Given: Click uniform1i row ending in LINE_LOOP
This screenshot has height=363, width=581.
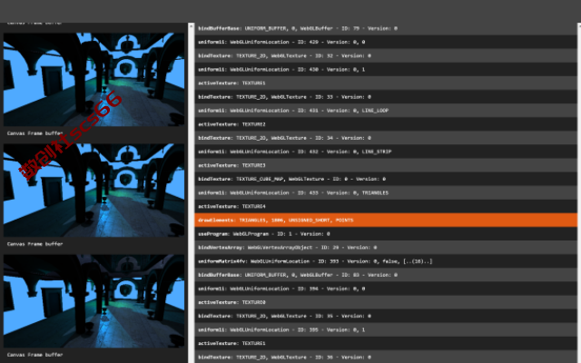Looking at the screenshot, I should click(x=386, y=111).
